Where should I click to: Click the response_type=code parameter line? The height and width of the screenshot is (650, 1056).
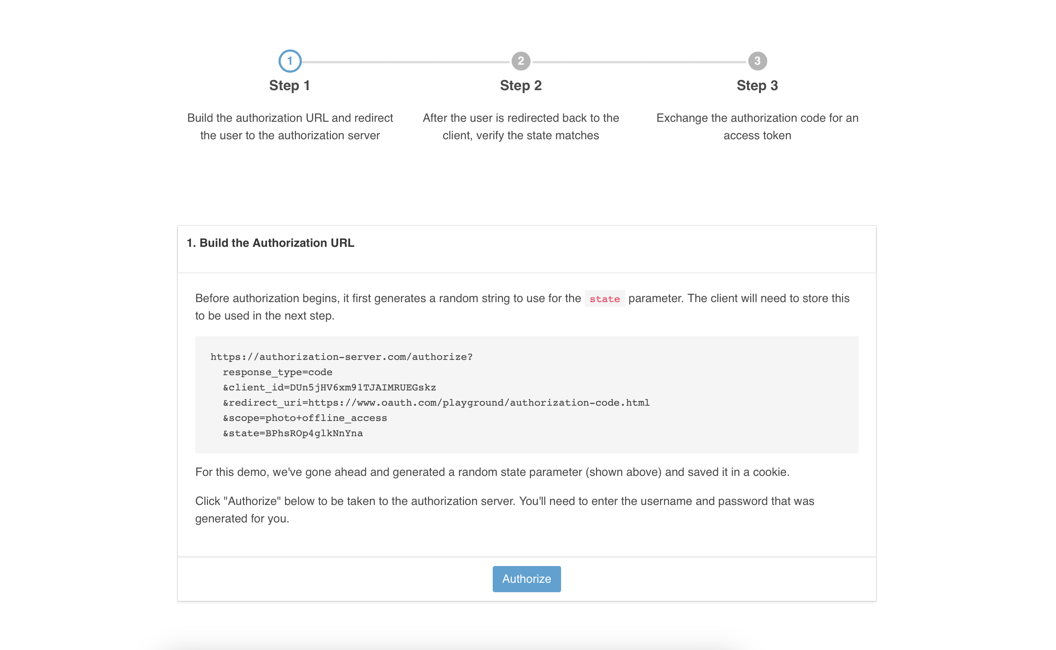coord(277,372)
